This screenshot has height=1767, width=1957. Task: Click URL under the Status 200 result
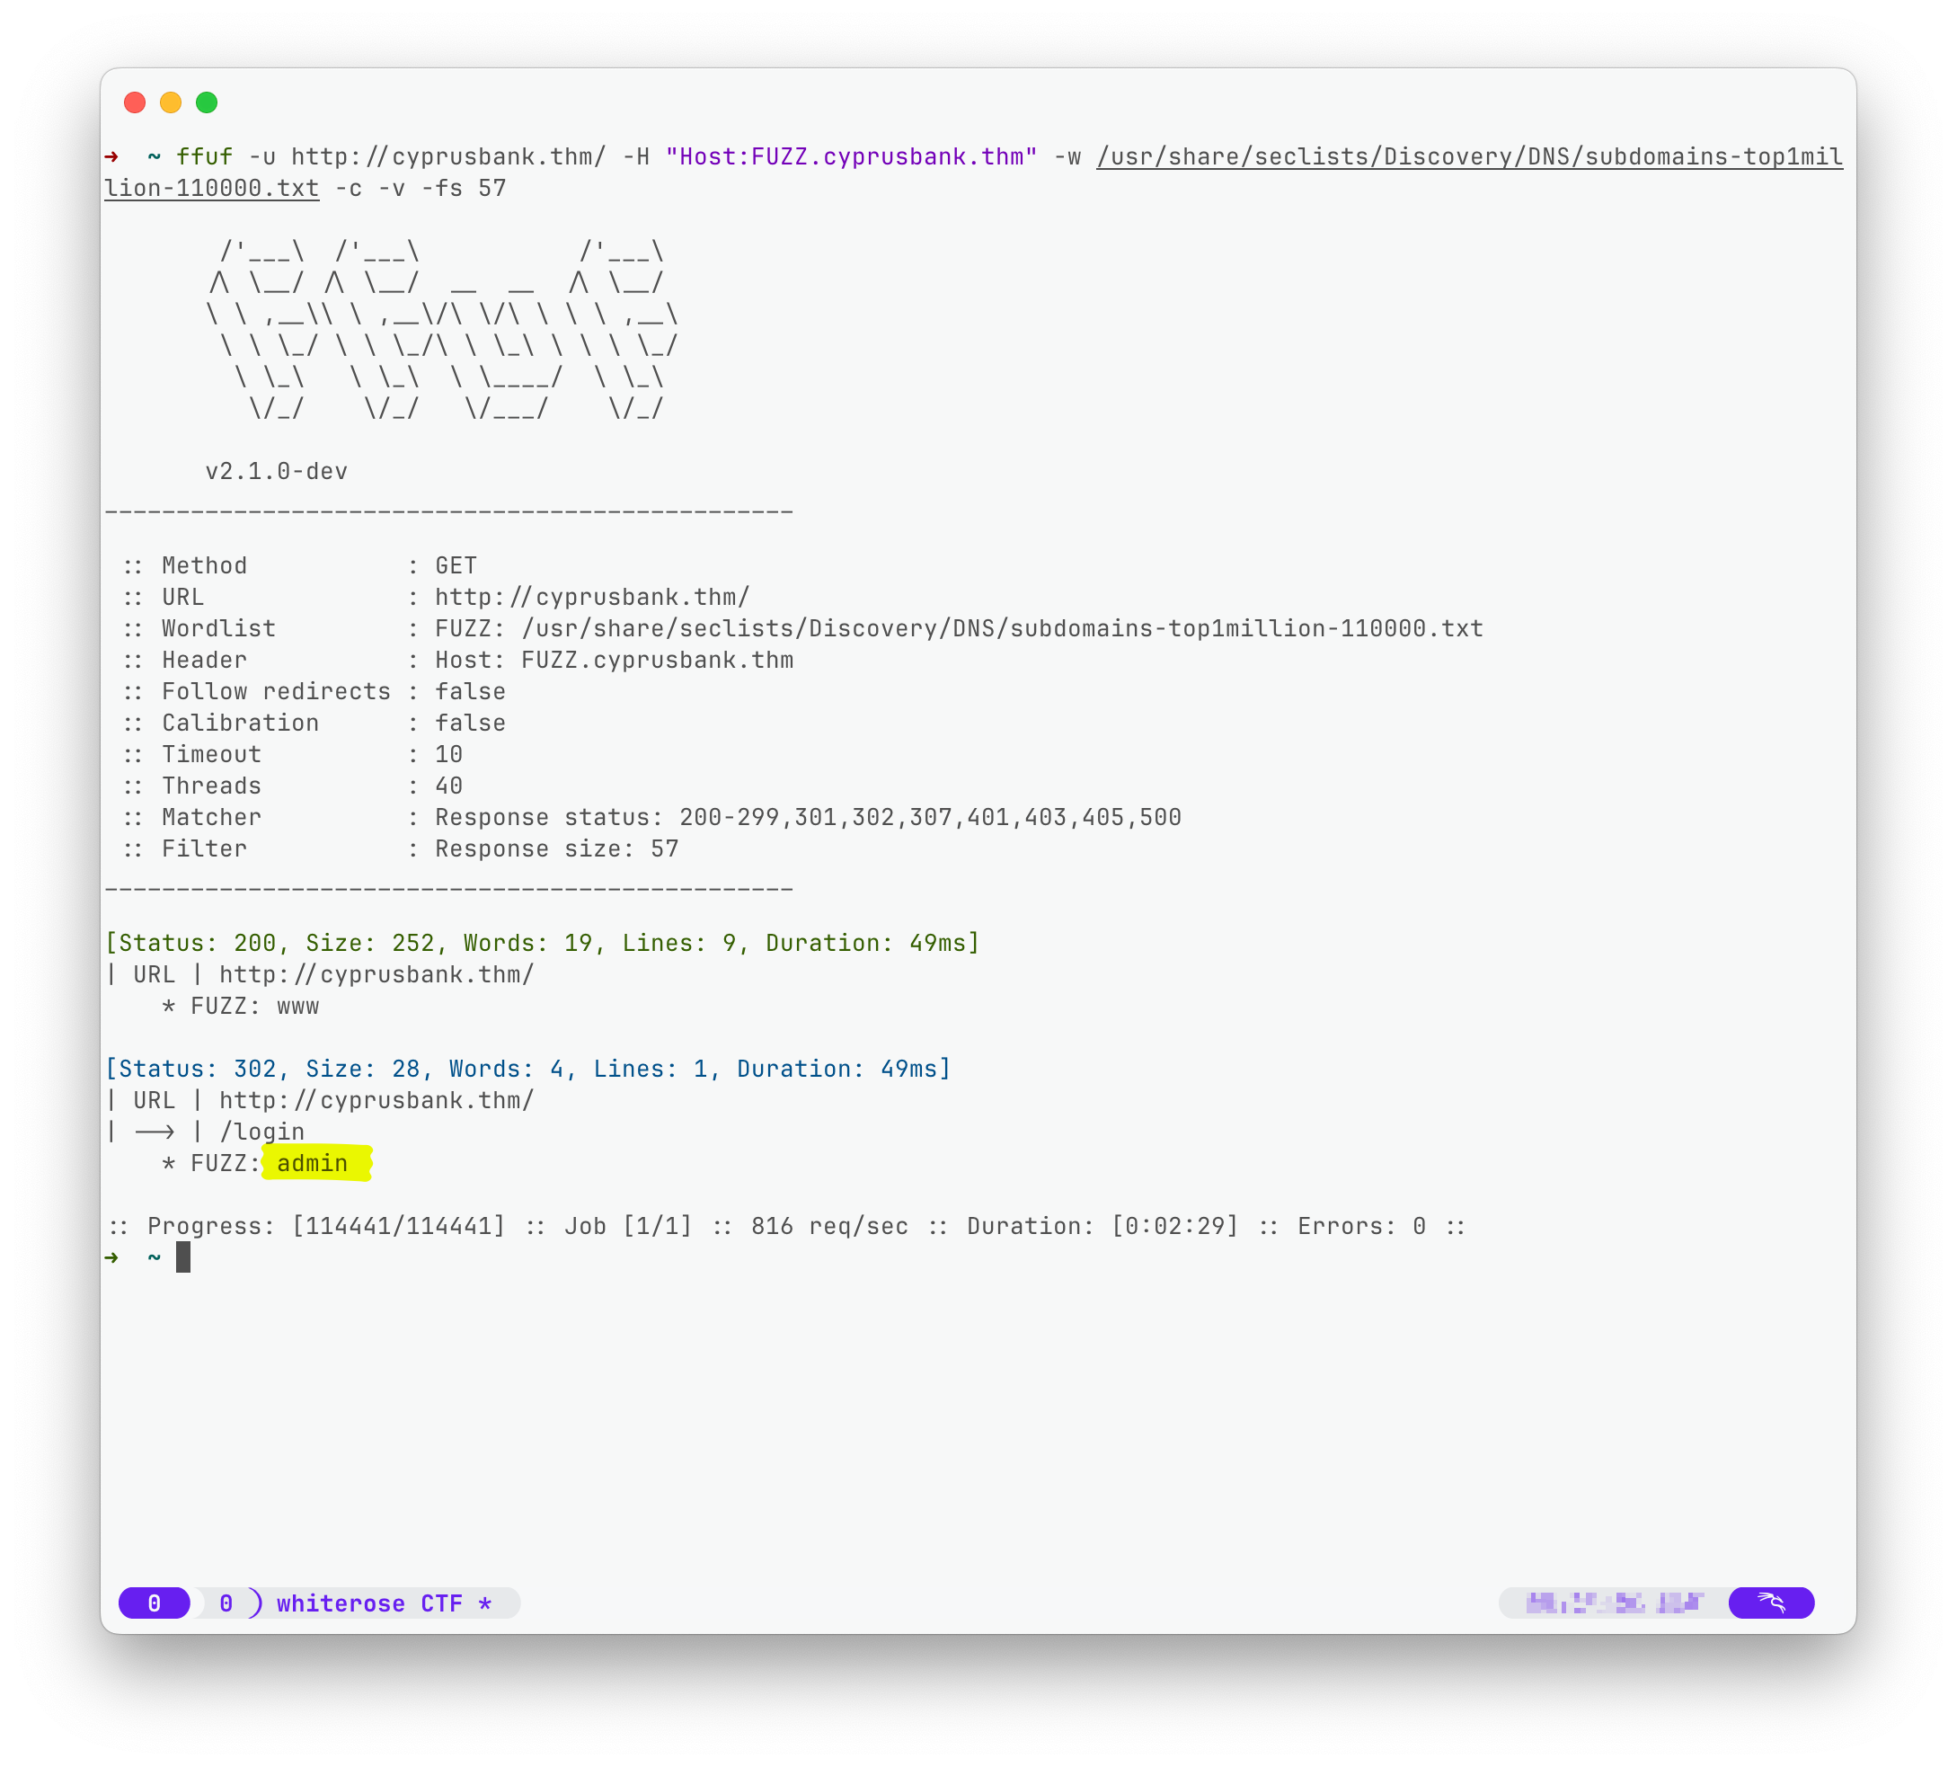[376, 975]
